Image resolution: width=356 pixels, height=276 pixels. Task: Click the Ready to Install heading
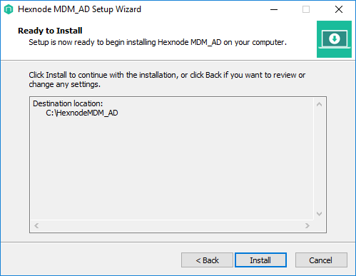point(50,31)
